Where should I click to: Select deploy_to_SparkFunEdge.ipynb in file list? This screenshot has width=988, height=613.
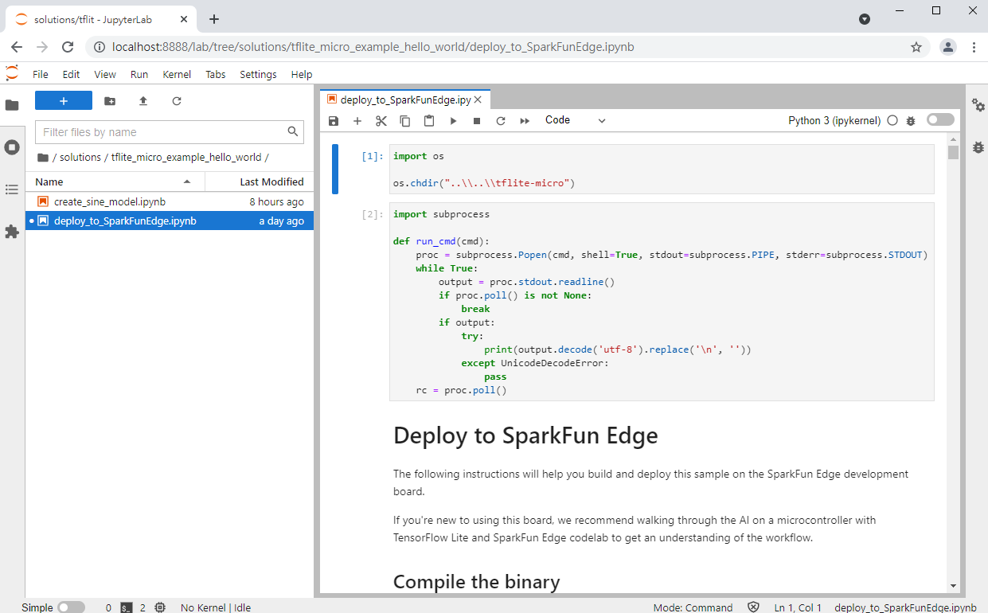click(x=170, y=221)
